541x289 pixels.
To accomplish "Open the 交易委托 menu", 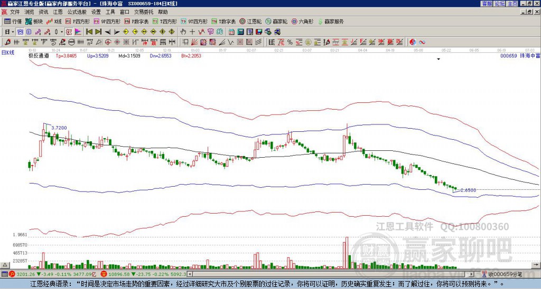I will coord(144,12).
